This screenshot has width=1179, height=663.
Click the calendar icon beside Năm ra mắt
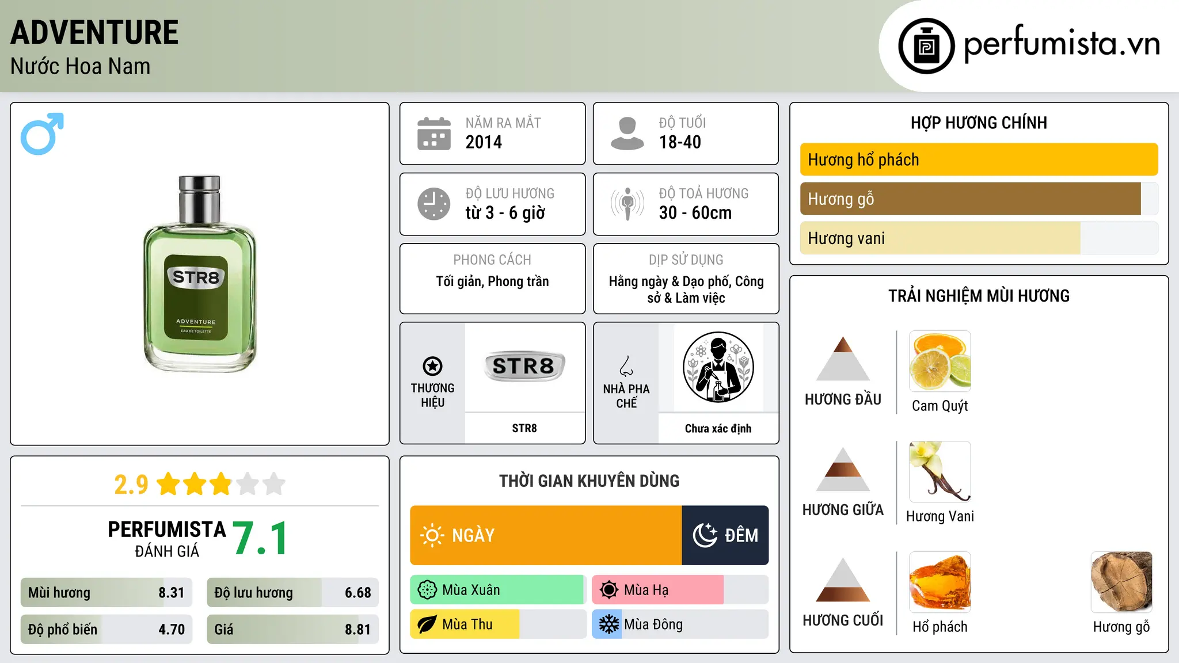(434, 134)
